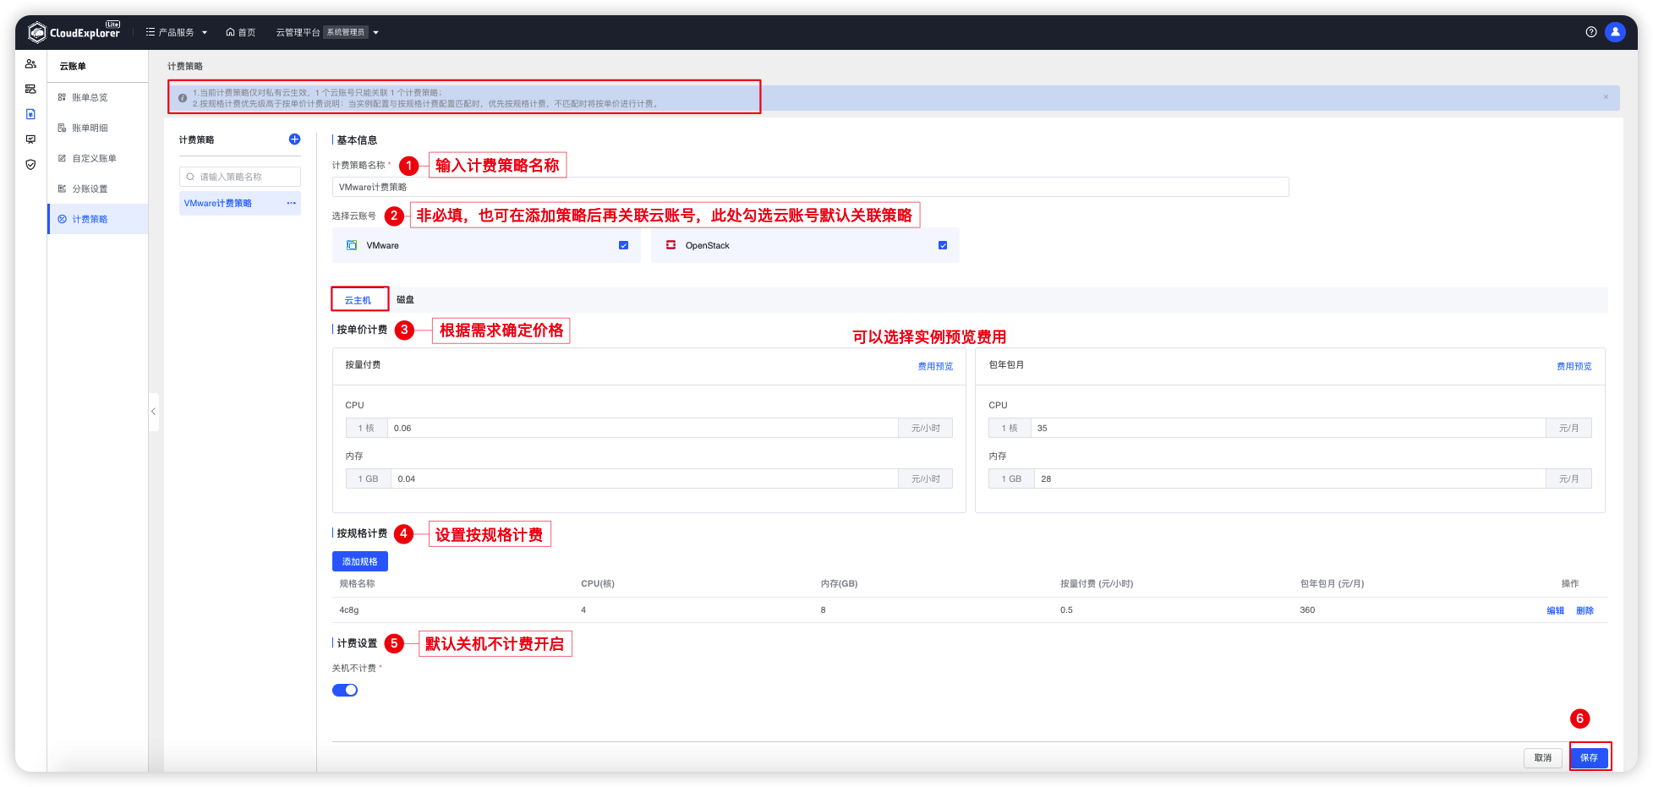Image resolution: width=1653 pixels, height=787 pixels.
Task: Click the CloudExplorer logo
Action: [x=74, y=32]
